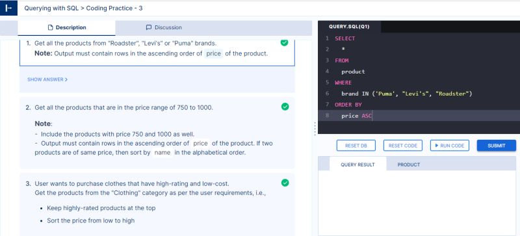Click Querying with SQL breadcrumb title

(x=51, y=8)
